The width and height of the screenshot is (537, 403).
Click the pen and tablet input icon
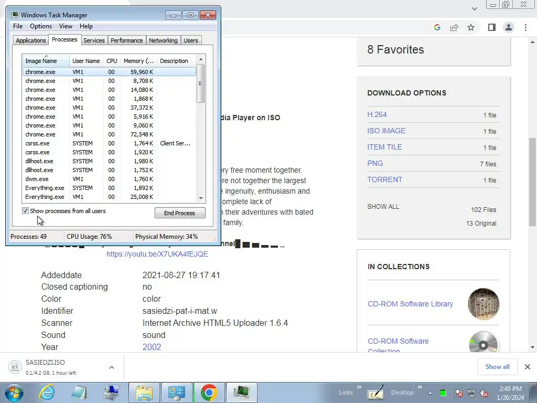[x=375, y=393]
